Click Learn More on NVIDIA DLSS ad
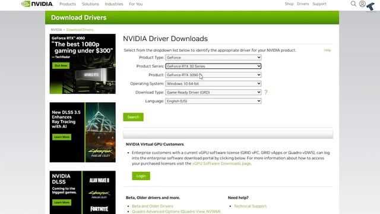Viewport: 380px width, 214px height. click(x=62, y=202)
